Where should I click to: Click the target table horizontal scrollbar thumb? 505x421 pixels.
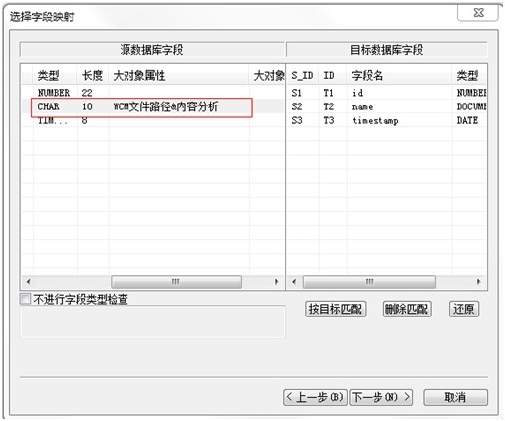tap(369, 282)
